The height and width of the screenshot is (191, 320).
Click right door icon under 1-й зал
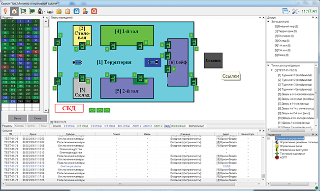pos(140,46)
